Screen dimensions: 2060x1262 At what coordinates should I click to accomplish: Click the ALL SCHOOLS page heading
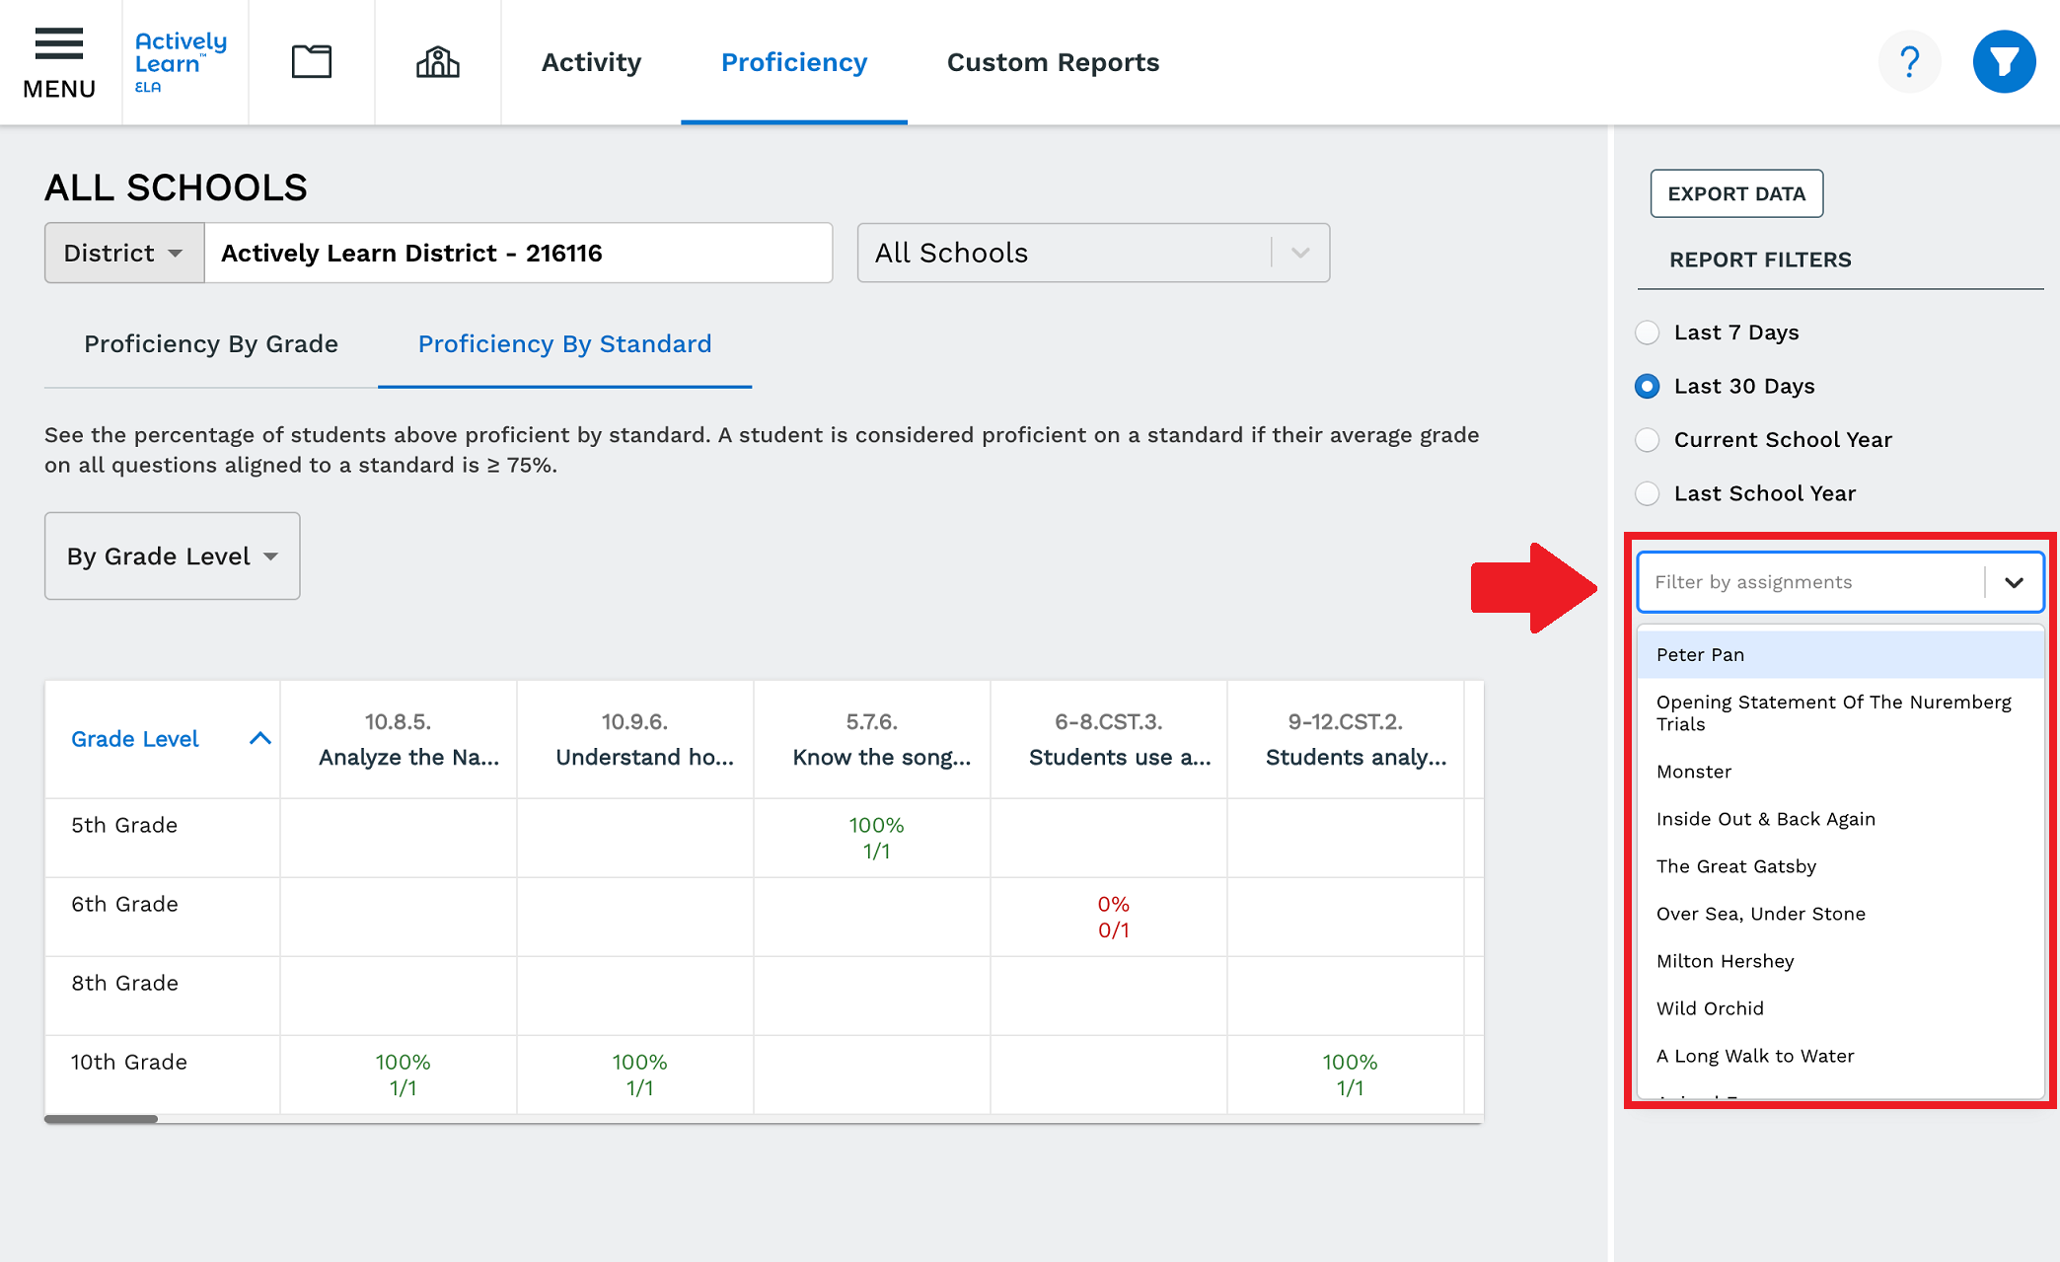[176, 187]
